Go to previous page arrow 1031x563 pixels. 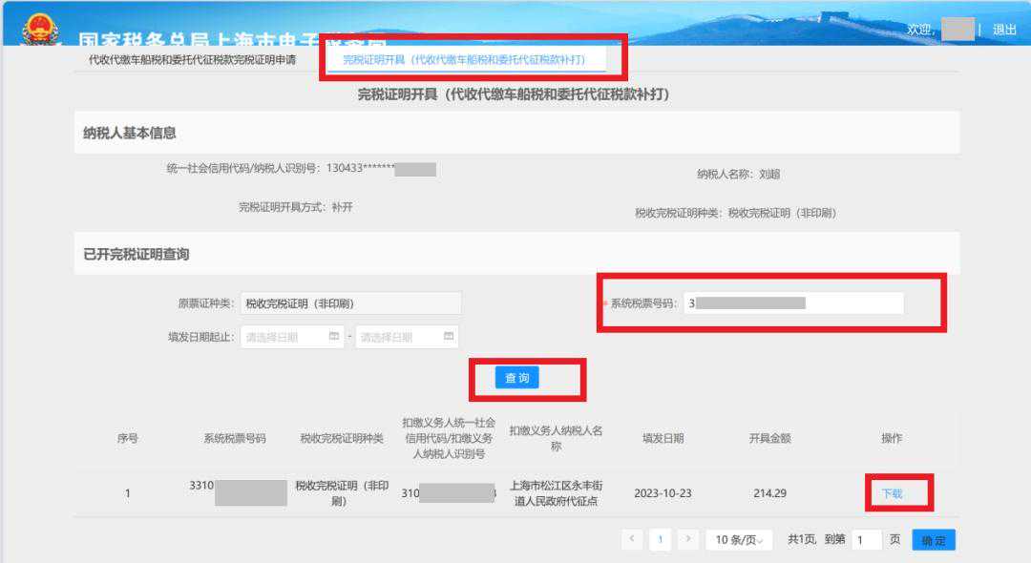pyautogui.click(x=632, y=540)
